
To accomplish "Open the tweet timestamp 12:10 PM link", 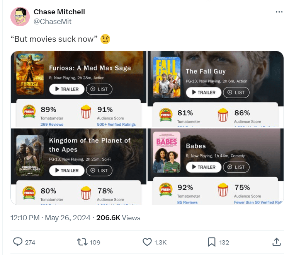I will [25, 218].
